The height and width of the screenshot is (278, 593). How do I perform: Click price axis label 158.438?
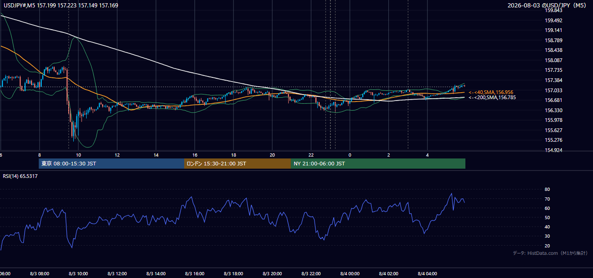554,50
